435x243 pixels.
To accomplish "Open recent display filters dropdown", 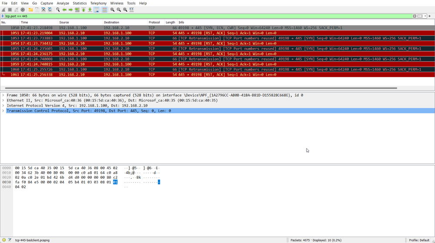I will click(425, 16).
